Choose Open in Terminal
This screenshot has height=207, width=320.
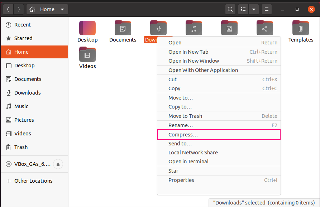click(x=219, y=162)
